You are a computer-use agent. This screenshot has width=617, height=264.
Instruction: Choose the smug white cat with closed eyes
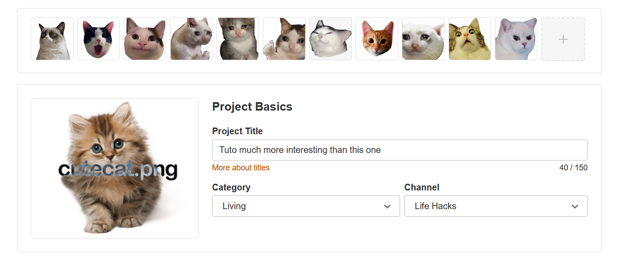[331, 39]
